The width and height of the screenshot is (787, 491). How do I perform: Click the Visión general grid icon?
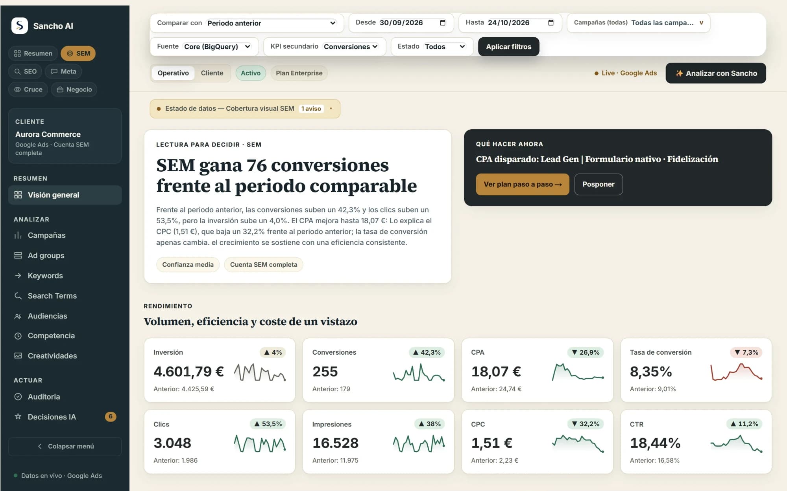click(18, 195)
